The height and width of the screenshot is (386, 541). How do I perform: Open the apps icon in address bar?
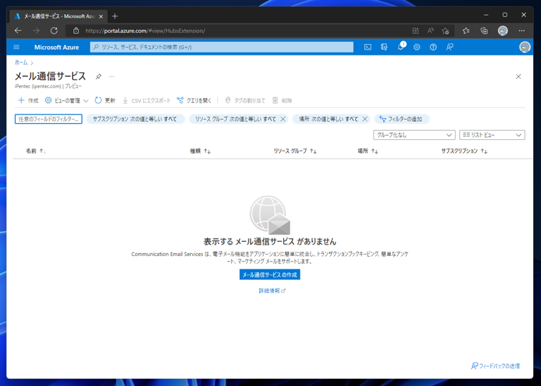click(416, 31)
